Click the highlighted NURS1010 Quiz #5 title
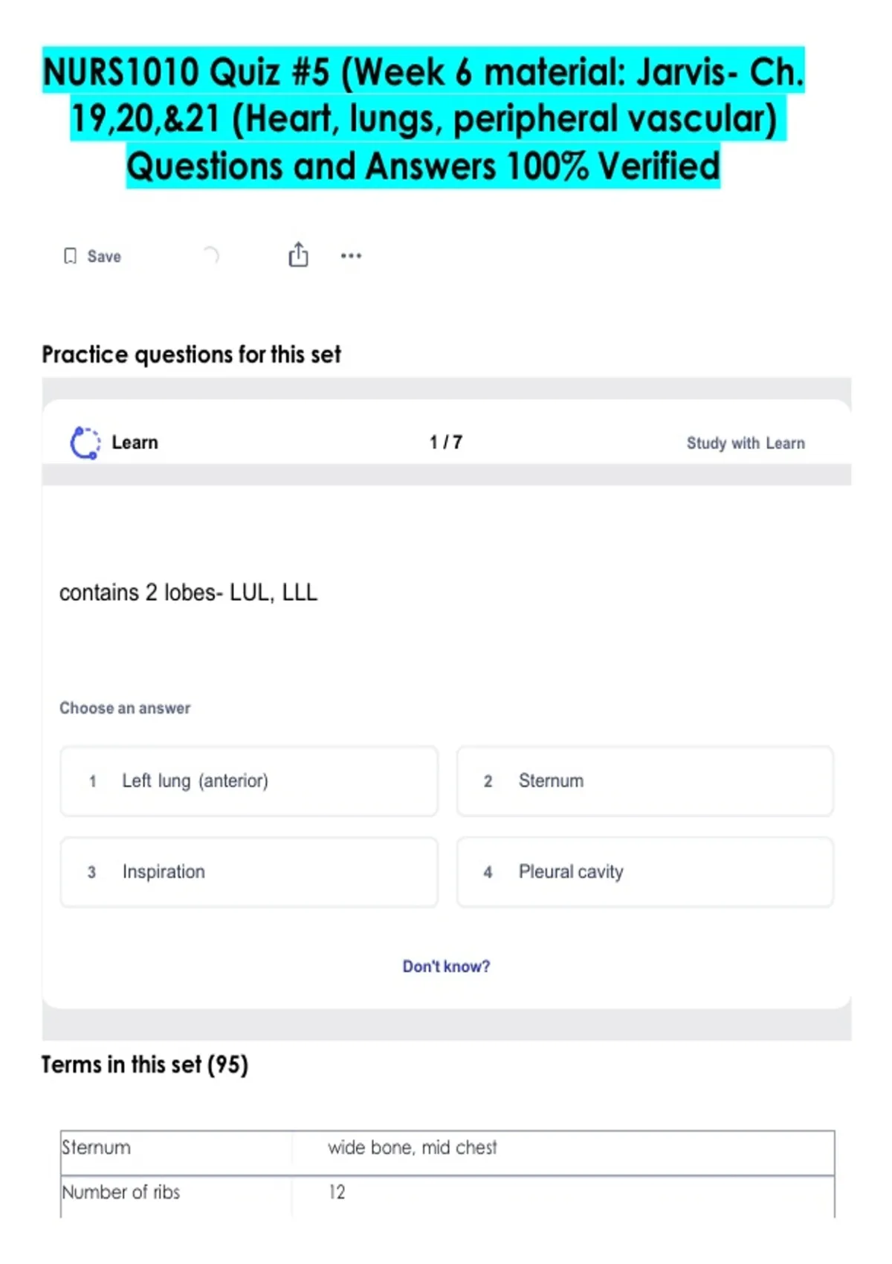The image size is (892, 1264). pyautogui.click(x=424, y=117)
